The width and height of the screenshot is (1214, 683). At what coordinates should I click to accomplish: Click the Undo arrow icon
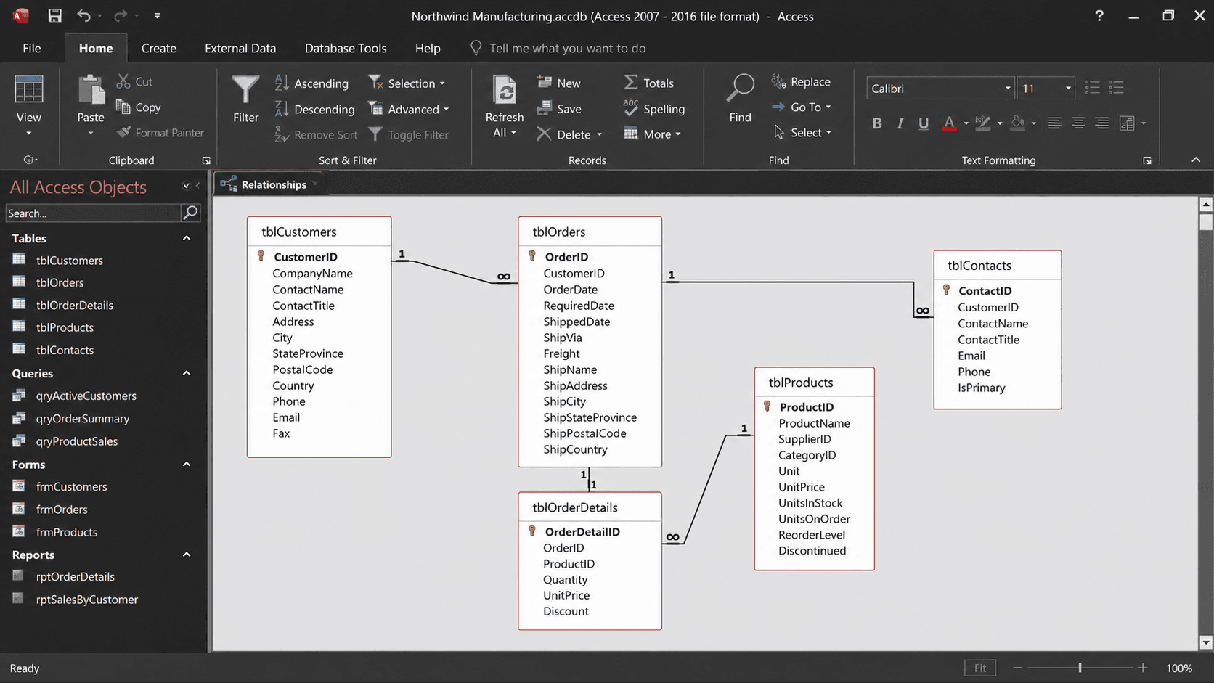84,15
